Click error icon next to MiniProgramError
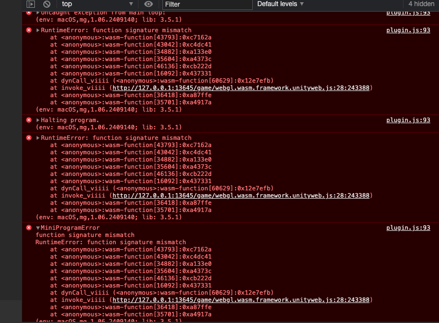Screen dimensions: 439x323 29,228
